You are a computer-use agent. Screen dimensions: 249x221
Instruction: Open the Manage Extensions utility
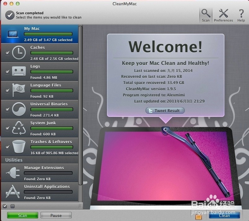40,173
